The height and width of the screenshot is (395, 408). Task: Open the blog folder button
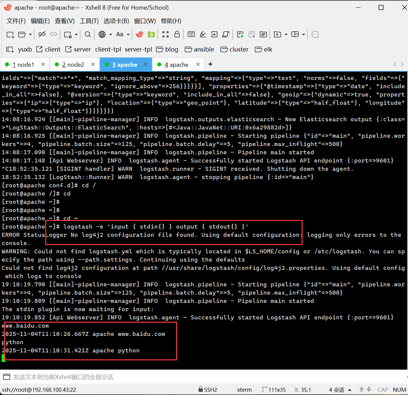[167, 50]
